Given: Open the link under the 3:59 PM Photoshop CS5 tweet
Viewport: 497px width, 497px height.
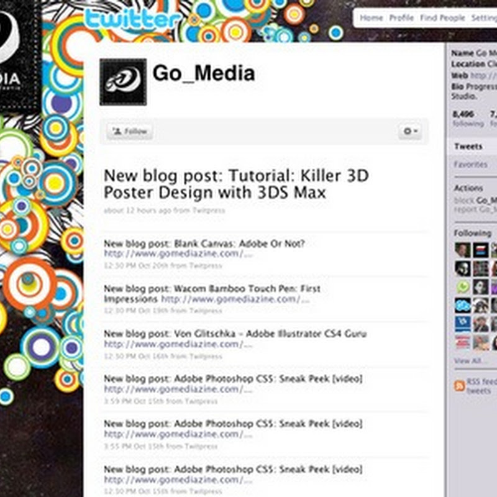Looking at the screenshot, I should click(178, 390).
